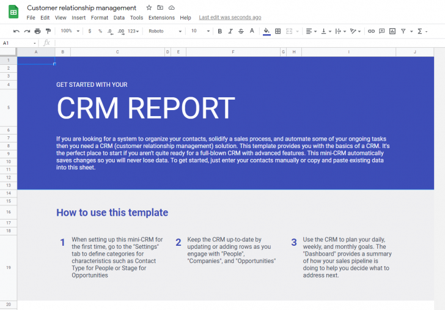Open the Extensions menu
This screenshot has width=445, height=310.
coord(161,18)
